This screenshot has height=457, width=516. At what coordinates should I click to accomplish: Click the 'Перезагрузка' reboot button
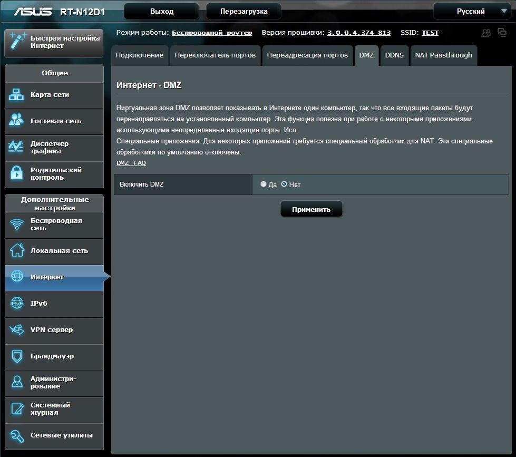coord(244,11)
